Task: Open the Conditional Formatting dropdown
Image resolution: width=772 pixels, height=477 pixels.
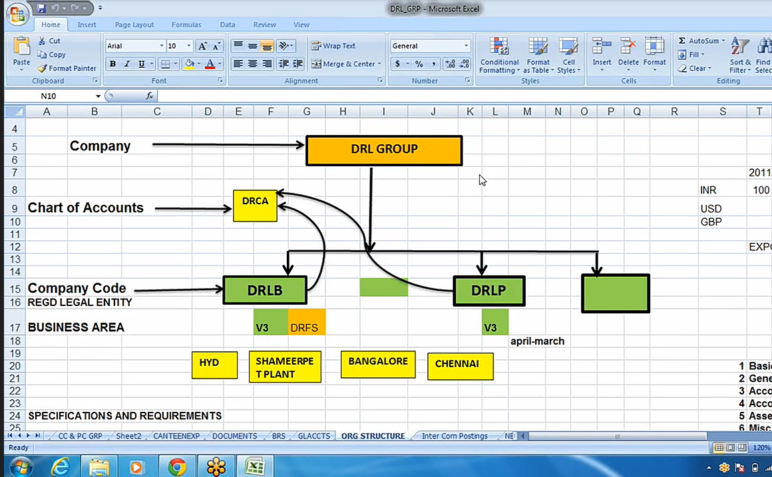Action: (x=499, y=56)
